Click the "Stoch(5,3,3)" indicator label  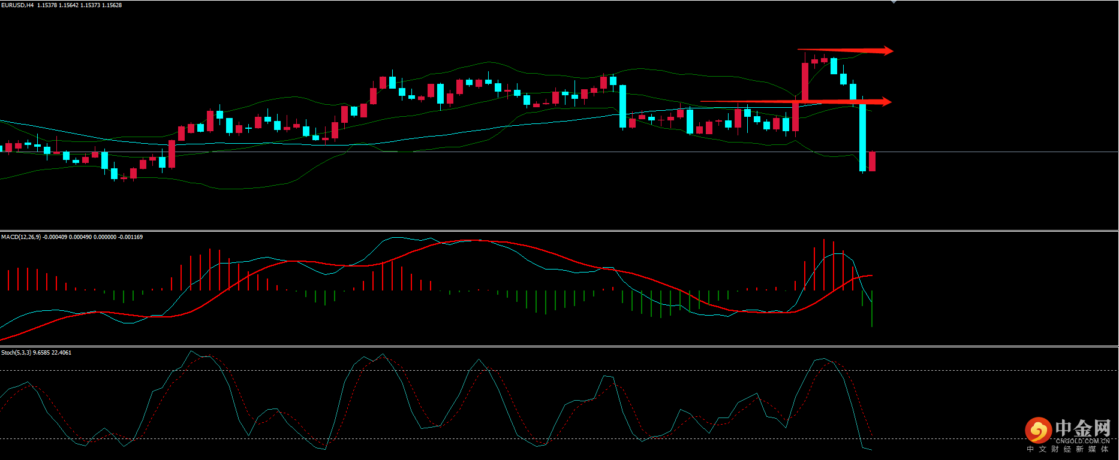point(16,353)
